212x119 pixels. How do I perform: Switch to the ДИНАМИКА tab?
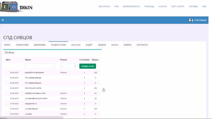[x=40, y=45]
